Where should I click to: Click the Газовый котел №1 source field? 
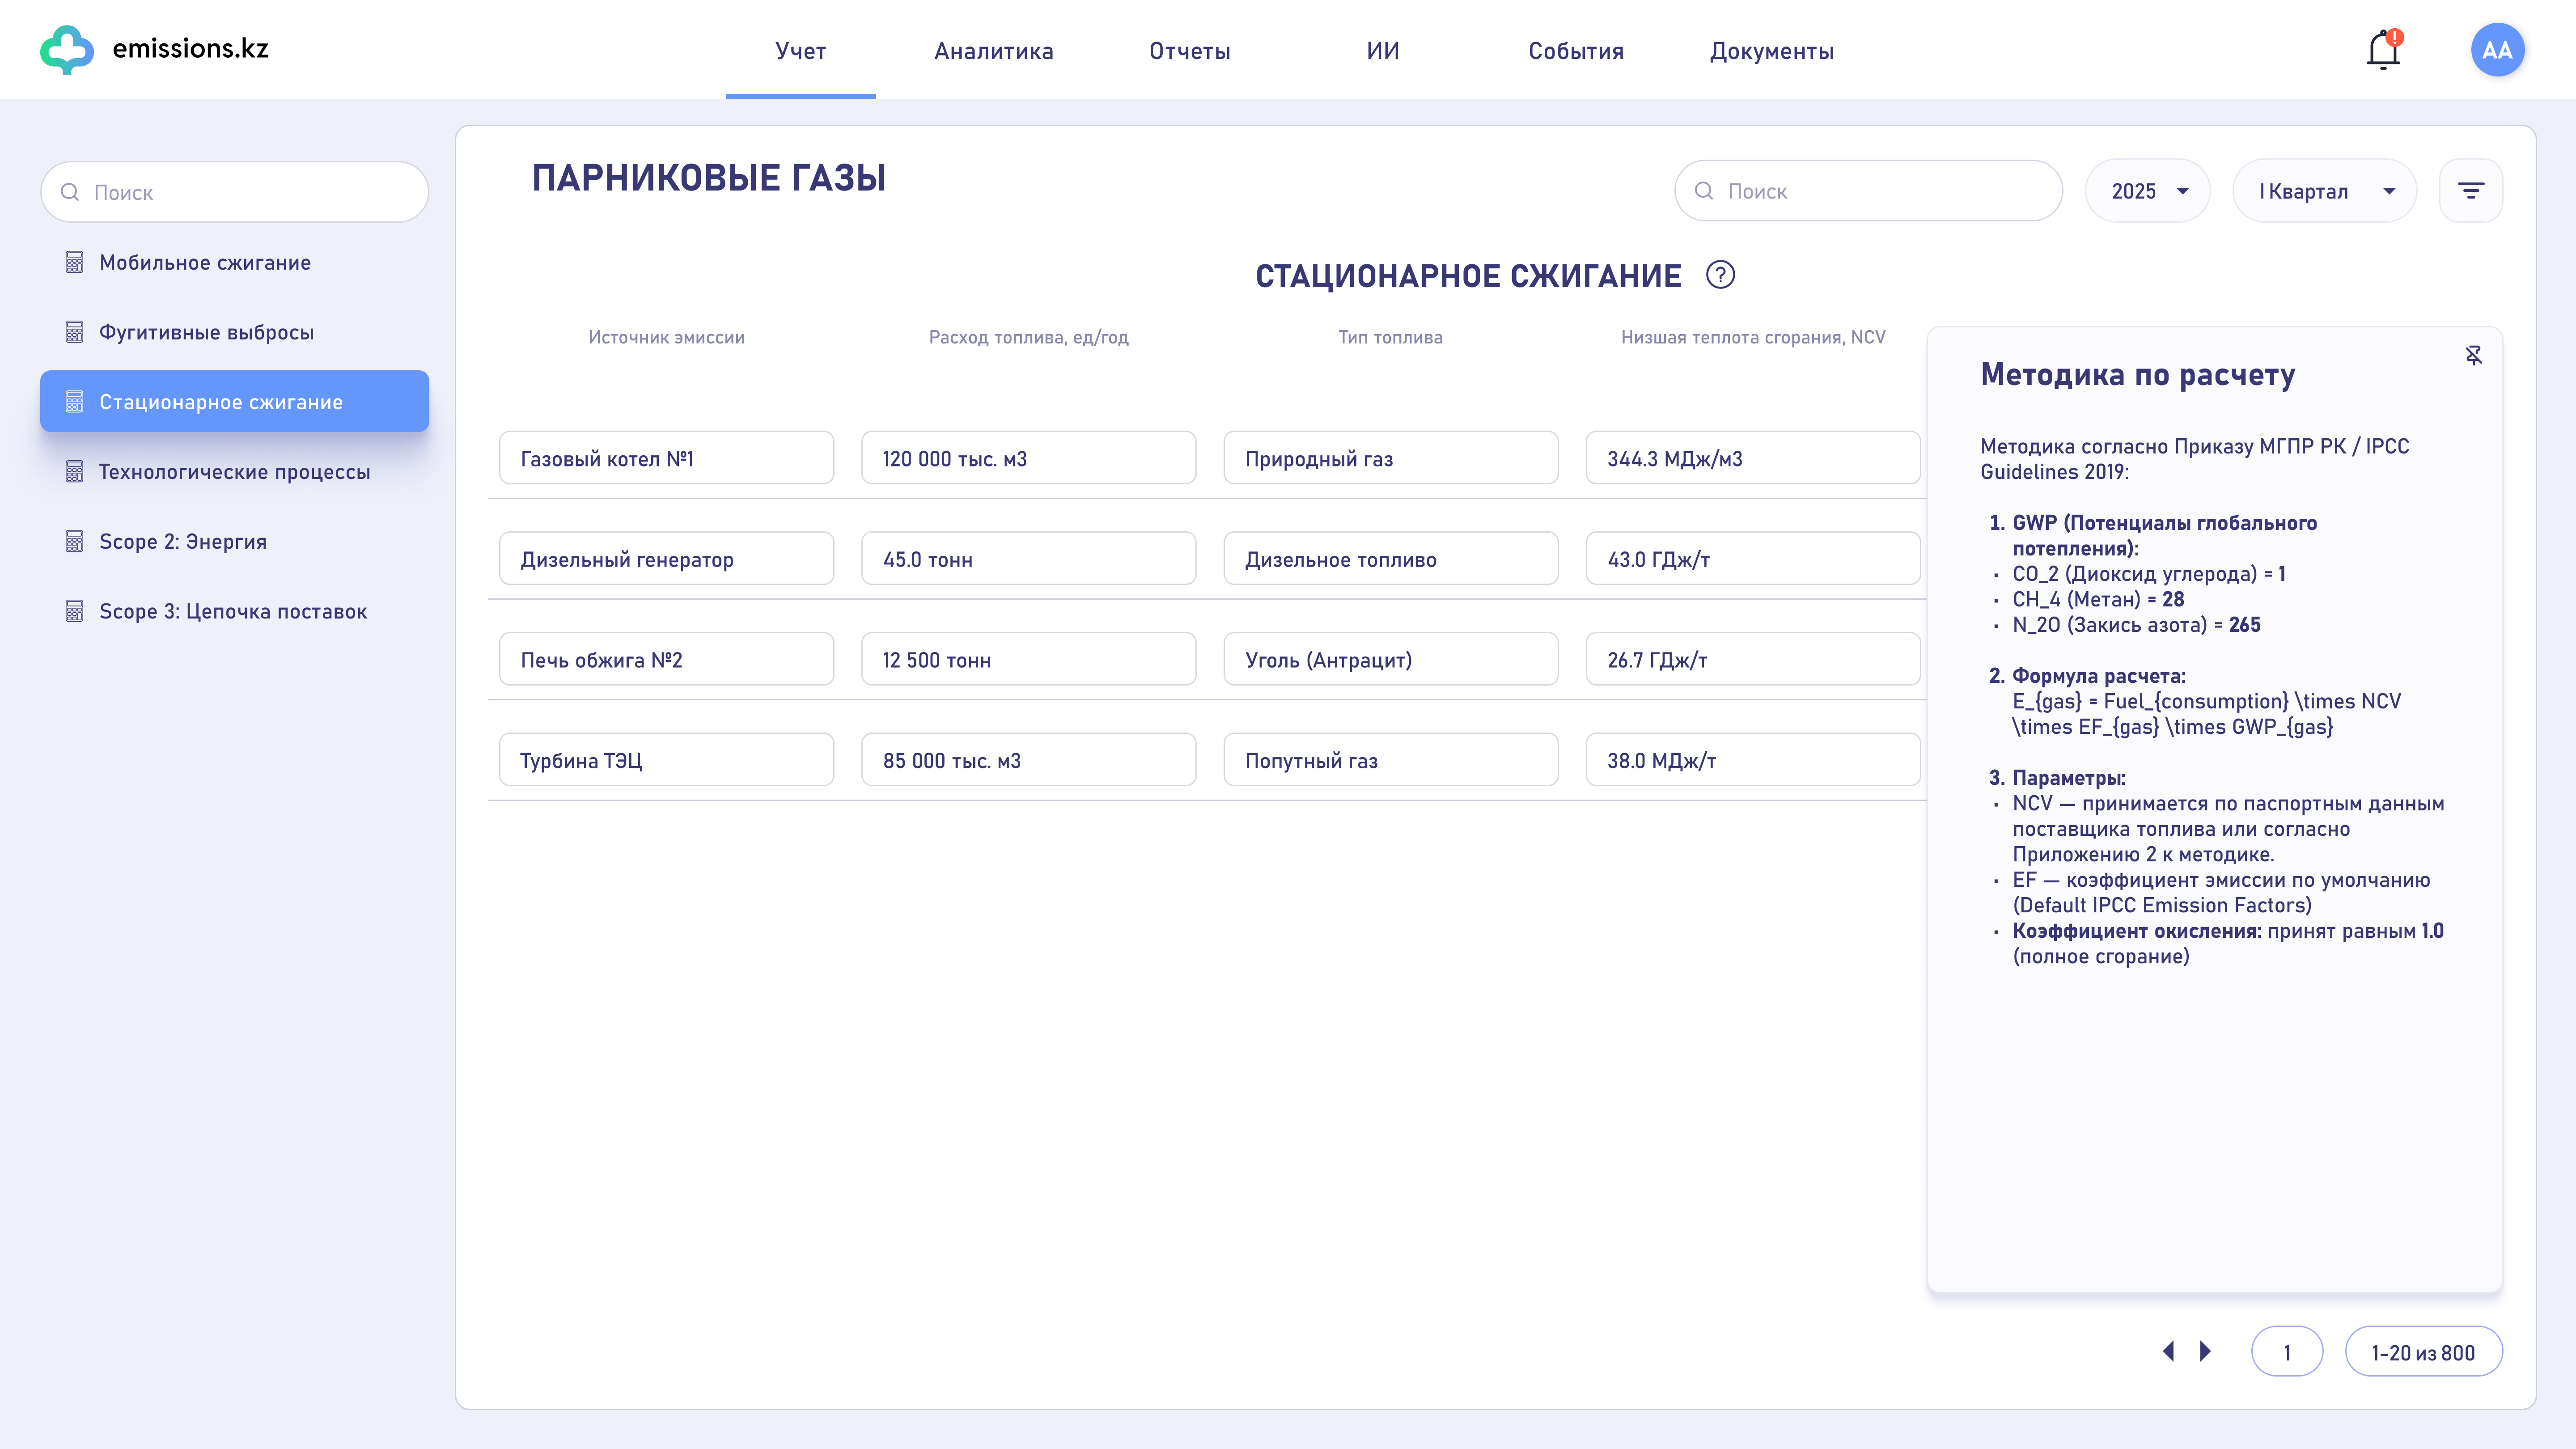[666, 458]
